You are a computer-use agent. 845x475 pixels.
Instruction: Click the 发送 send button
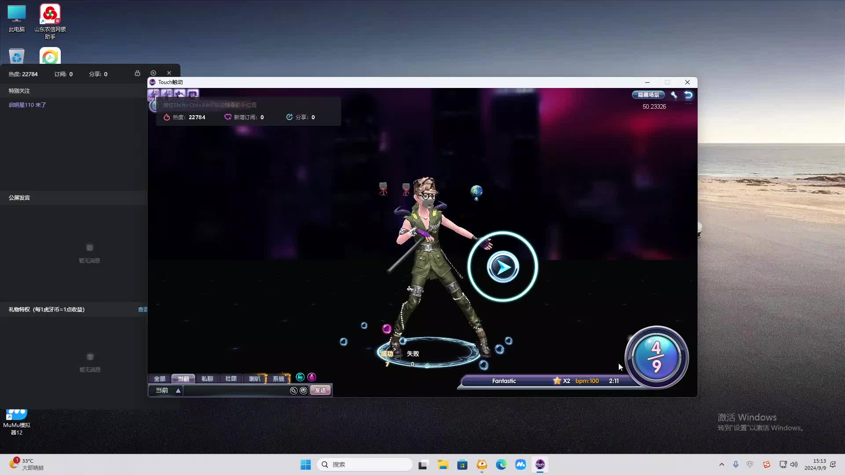[x=320, y=390]
